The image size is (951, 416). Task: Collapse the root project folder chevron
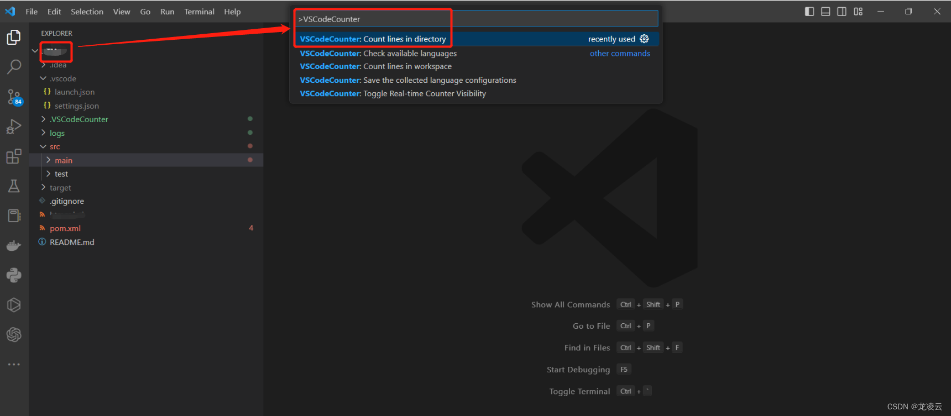click(x=35, y=51)
